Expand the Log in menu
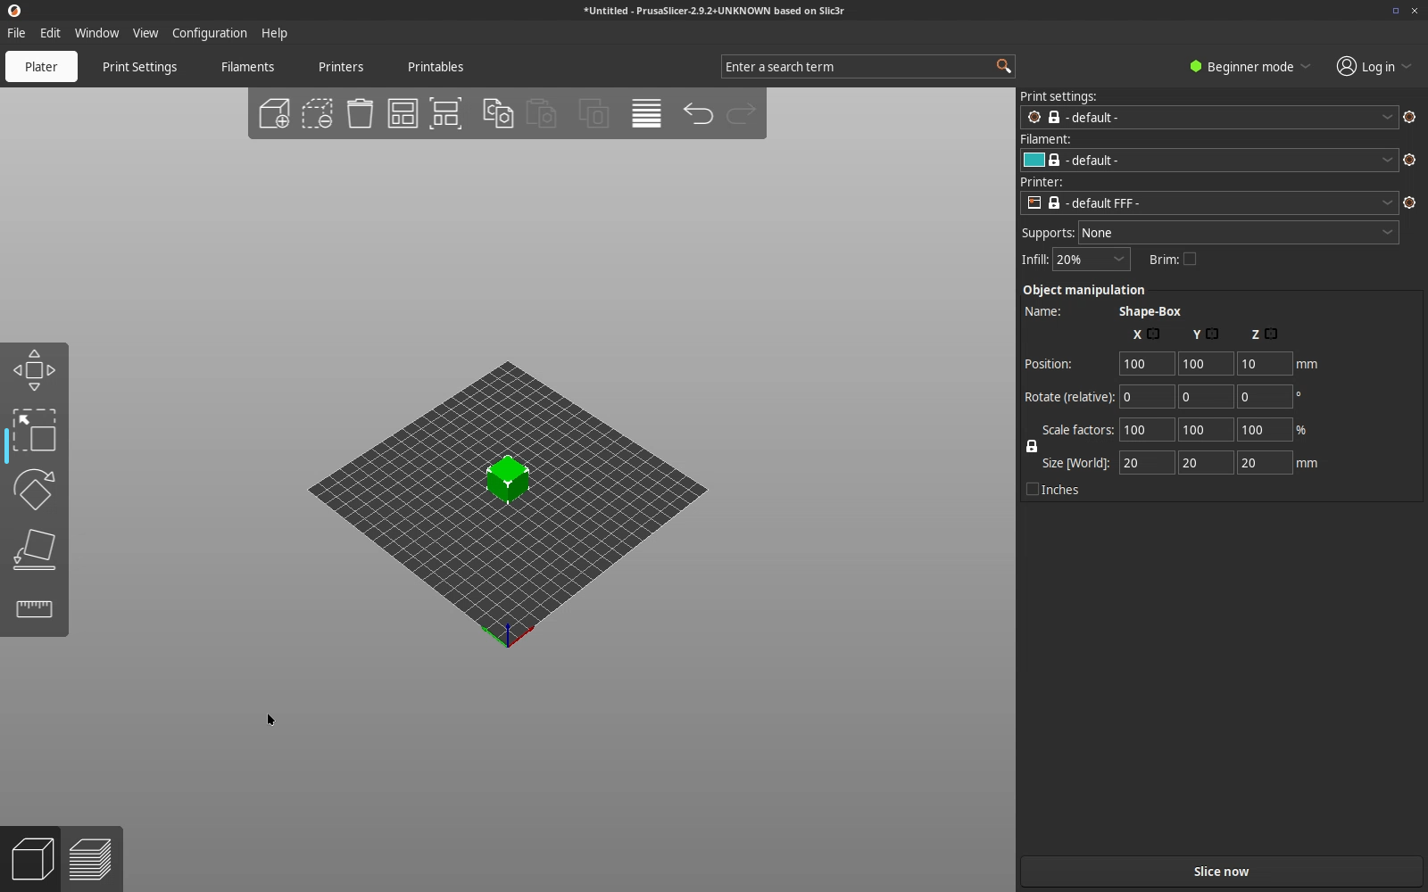The image size is (1428, 892). [1374, 66]
